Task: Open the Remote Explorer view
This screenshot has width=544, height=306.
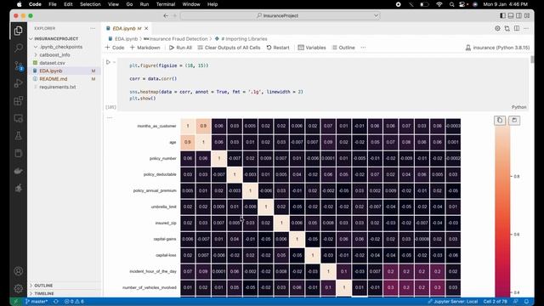Action: [x=19, y=118]
